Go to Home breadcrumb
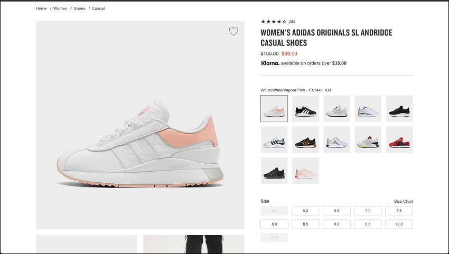449x254 pixels. point(41,8)
